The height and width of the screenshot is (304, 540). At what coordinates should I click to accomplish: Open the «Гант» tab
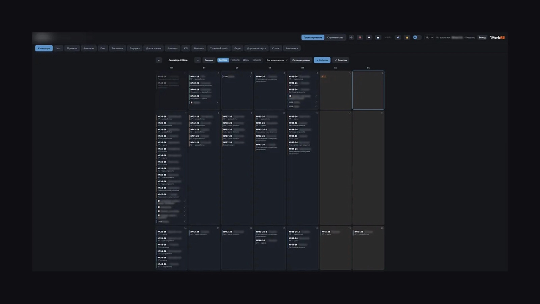tap(103, 48)
